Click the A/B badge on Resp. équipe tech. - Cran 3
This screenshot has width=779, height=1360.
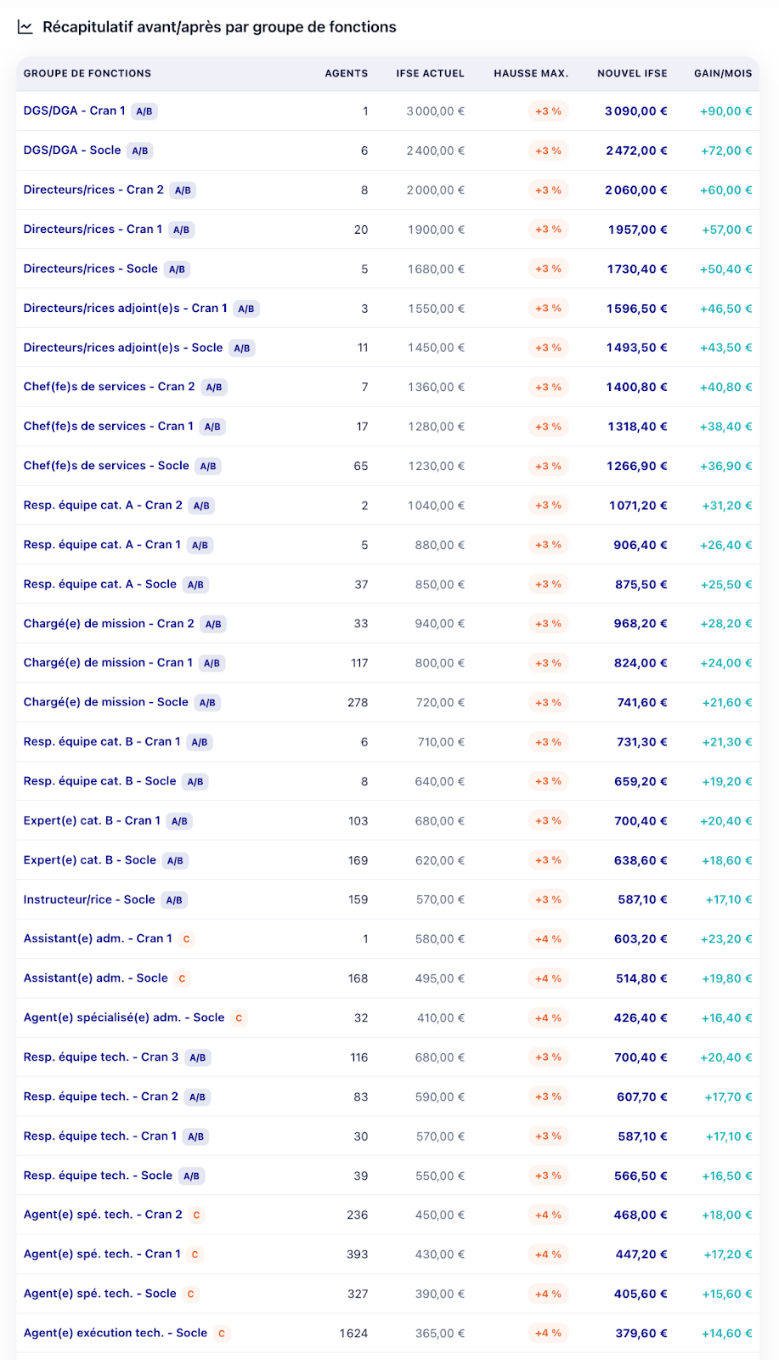(197, 1058)
